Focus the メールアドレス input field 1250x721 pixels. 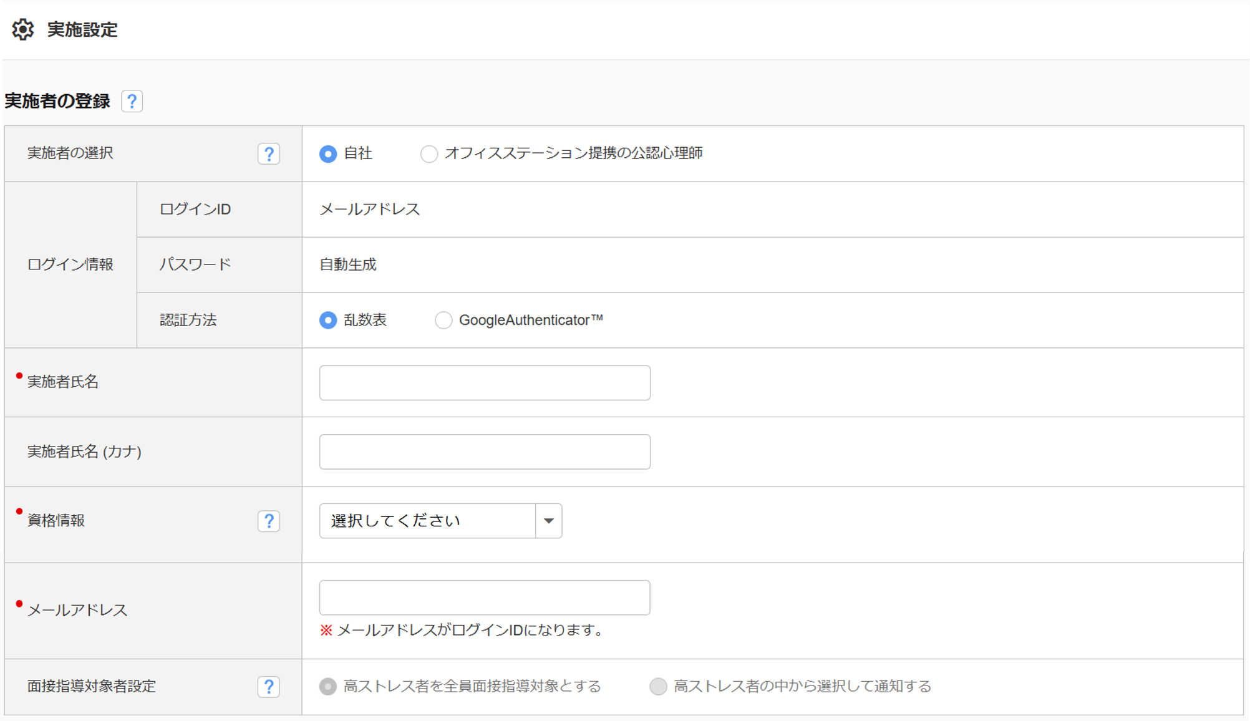485,598
